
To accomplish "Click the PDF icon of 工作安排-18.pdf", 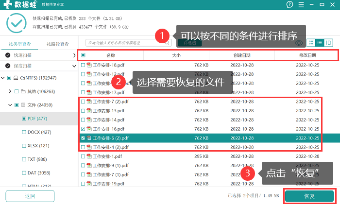I will point(89,65).
